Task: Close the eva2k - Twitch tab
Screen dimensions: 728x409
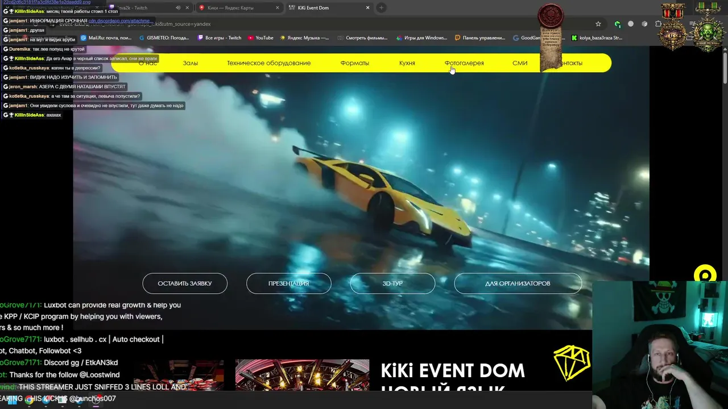Action: [188, 8]
